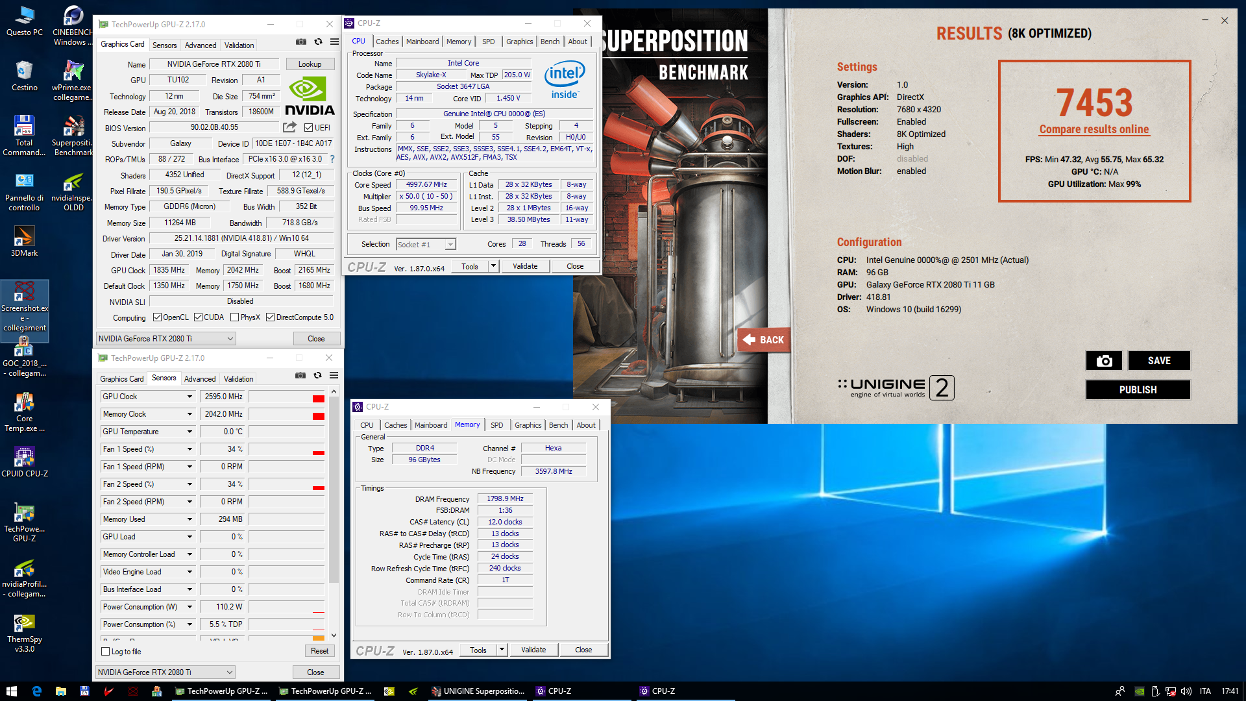The image size is (1246, 701).
Task: Open Microsoft Edge from taskbar
Action: (36, 691)
